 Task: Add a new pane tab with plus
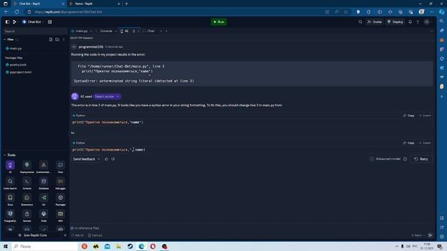click(166, 31)
